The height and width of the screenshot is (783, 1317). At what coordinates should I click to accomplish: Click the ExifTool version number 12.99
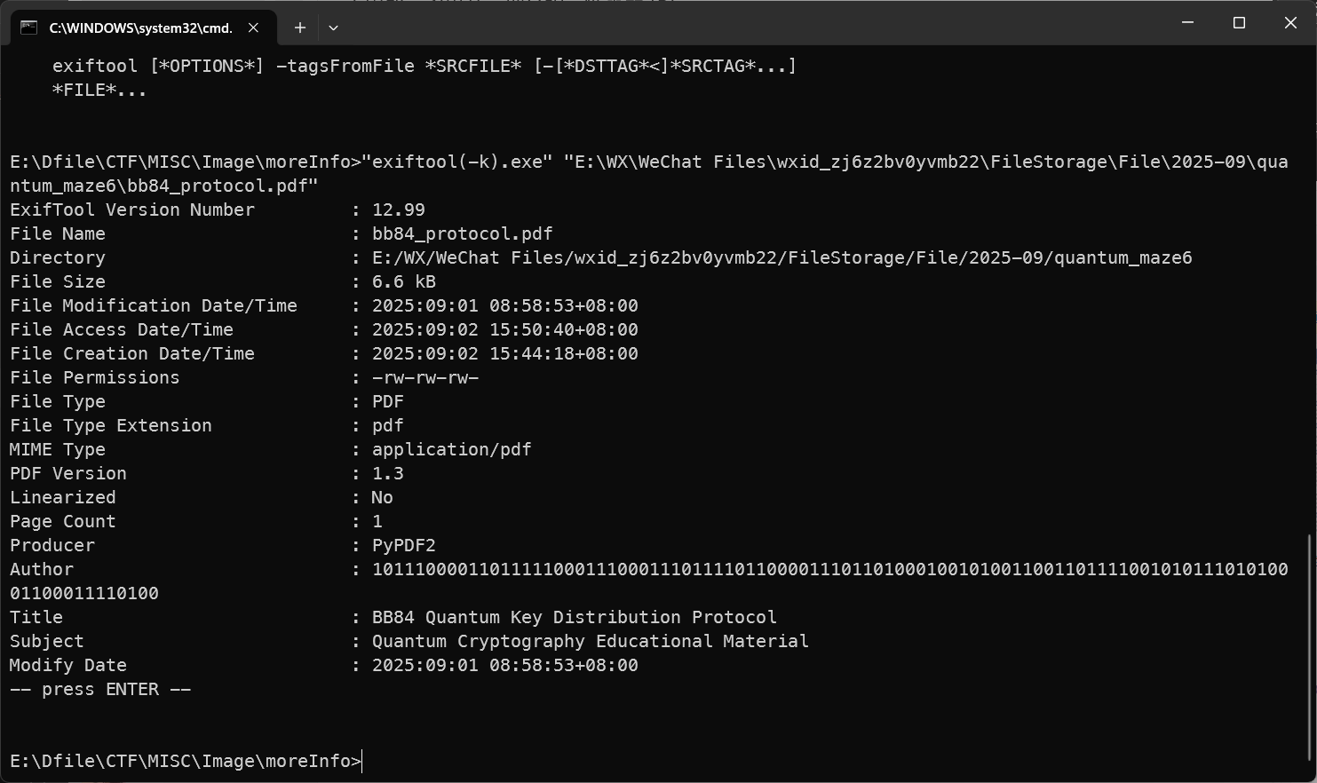398,210
